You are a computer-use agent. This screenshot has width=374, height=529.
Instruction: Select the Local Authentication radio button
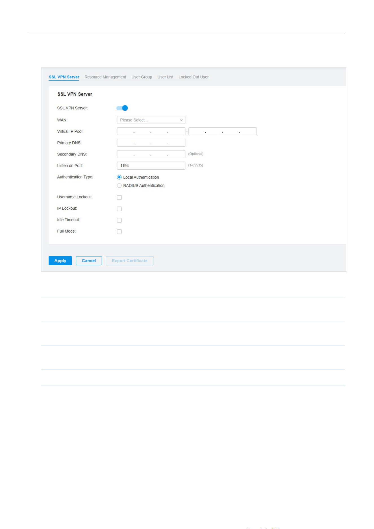coord(119,177)
